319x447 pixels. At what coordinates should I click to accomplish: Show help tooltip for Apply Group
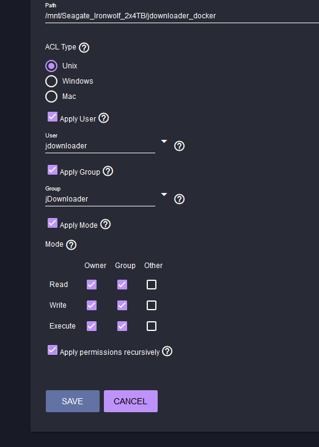[108, 171]
